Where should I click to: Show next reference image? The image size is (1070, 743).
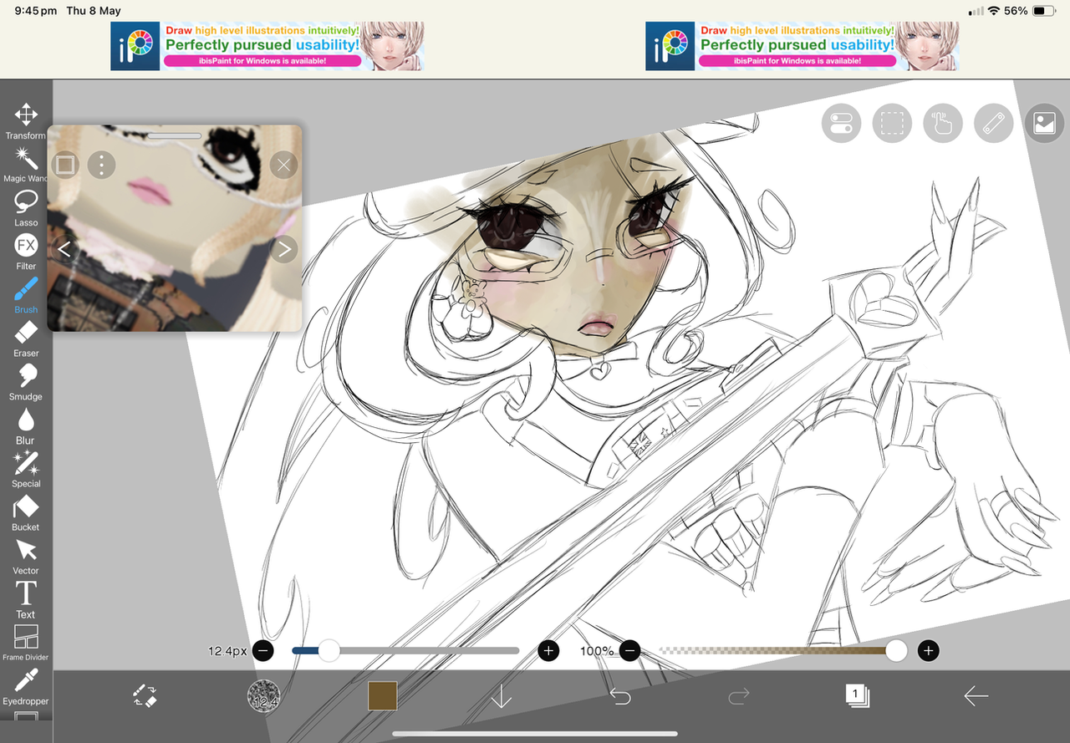284,249
